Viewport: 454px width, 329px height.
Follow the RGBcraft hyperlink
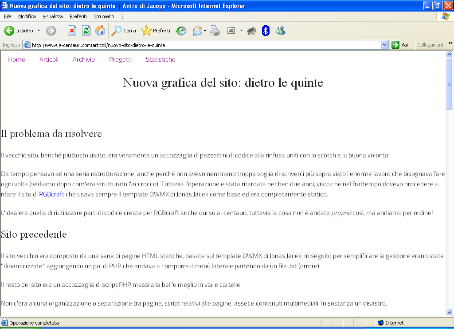(51, 194)
